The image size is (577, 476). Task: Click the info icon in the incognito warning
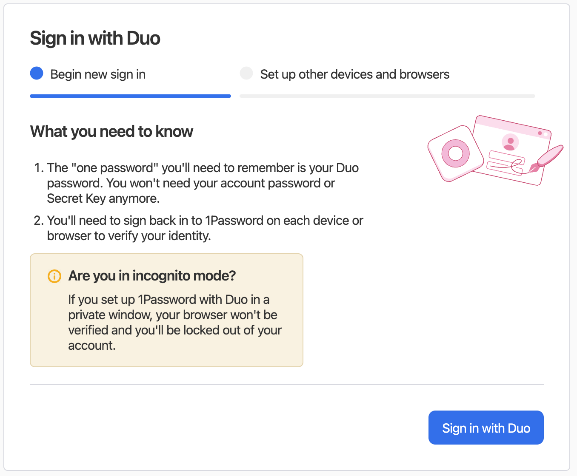[x=54, y=276]
